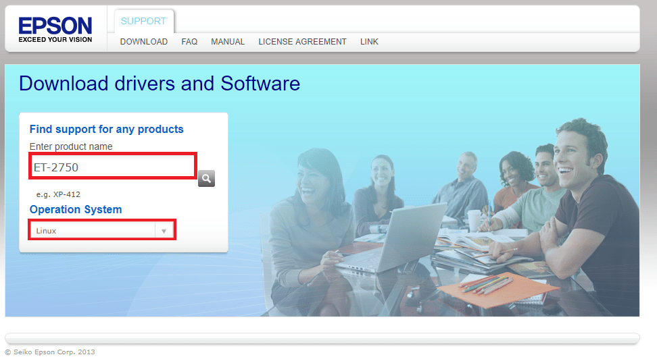The height and width of the screenshot is (359, 657).
Task: Focus the product name field containing ET-2750
Action: click(x=113, y=166)
